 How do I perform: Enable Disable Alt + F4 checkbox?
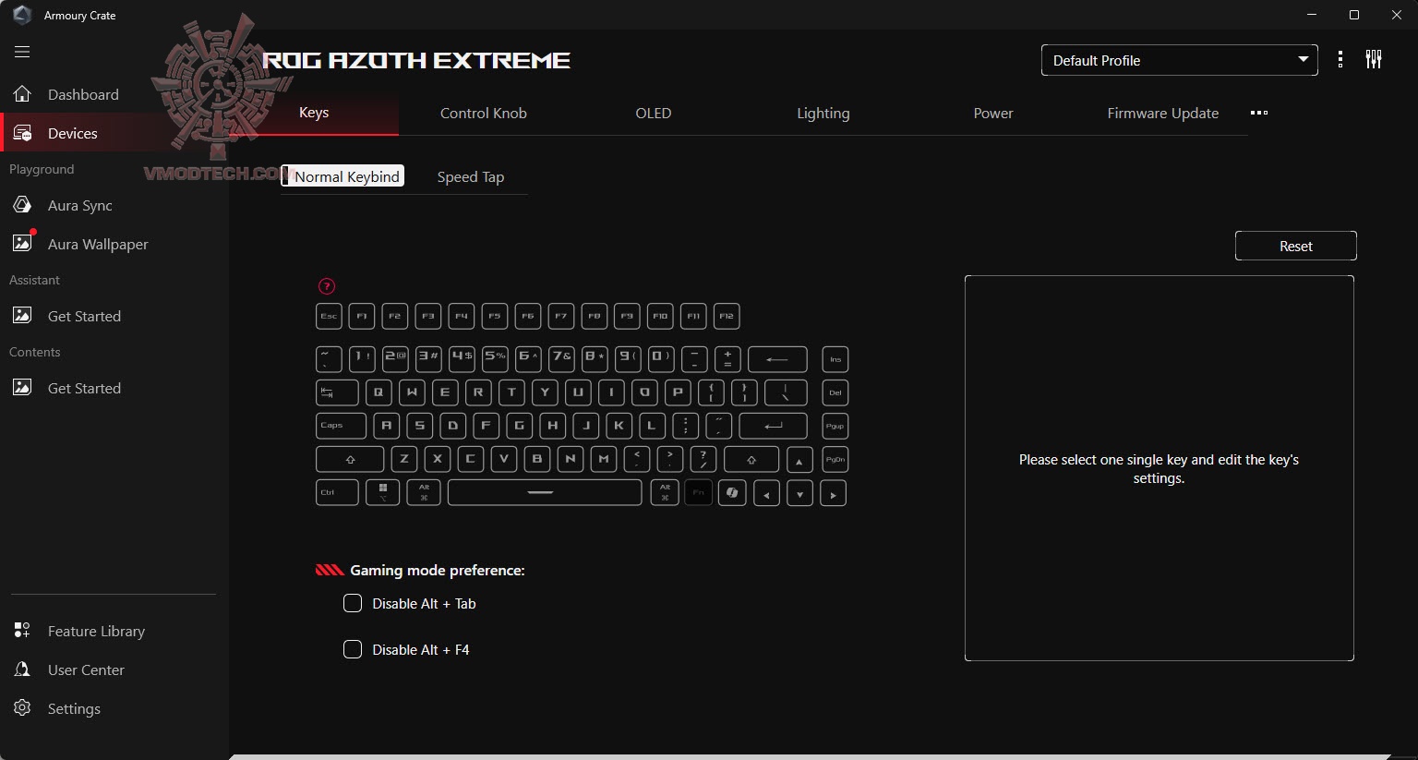352,649
